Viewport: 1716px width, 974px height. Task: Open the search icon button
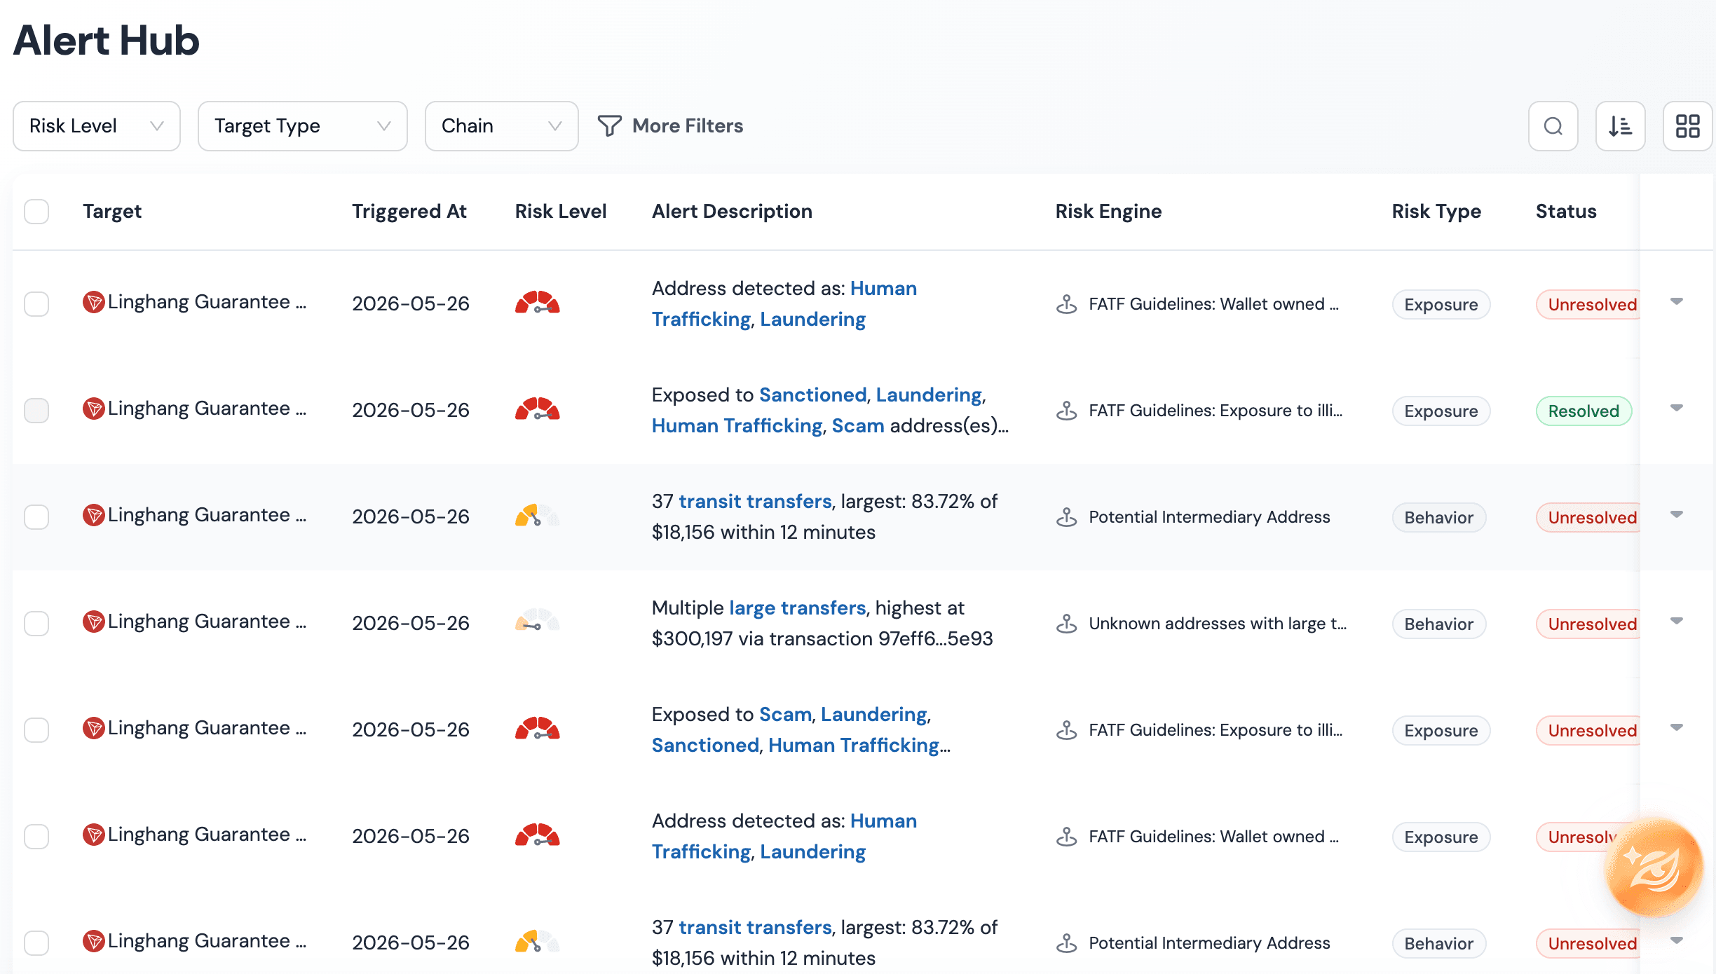1553,126
